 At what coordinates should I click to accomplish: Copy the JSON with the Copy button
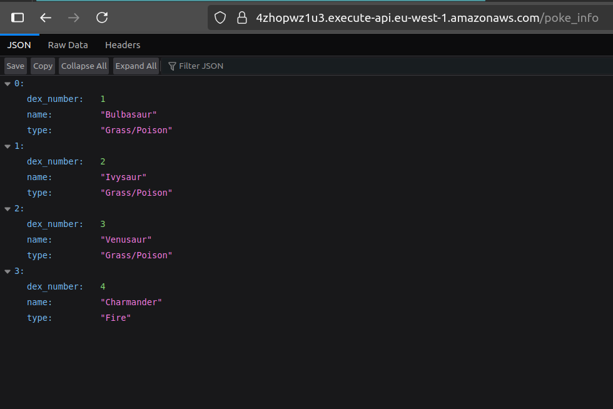tap(43, 66)
